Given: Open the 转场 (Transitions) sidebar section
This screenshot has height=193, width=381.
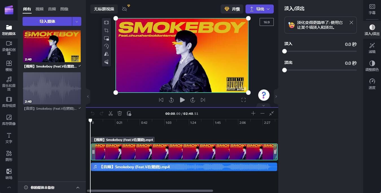Looking at the screenshot, I should pyautogui.click(x=9, y=174).
